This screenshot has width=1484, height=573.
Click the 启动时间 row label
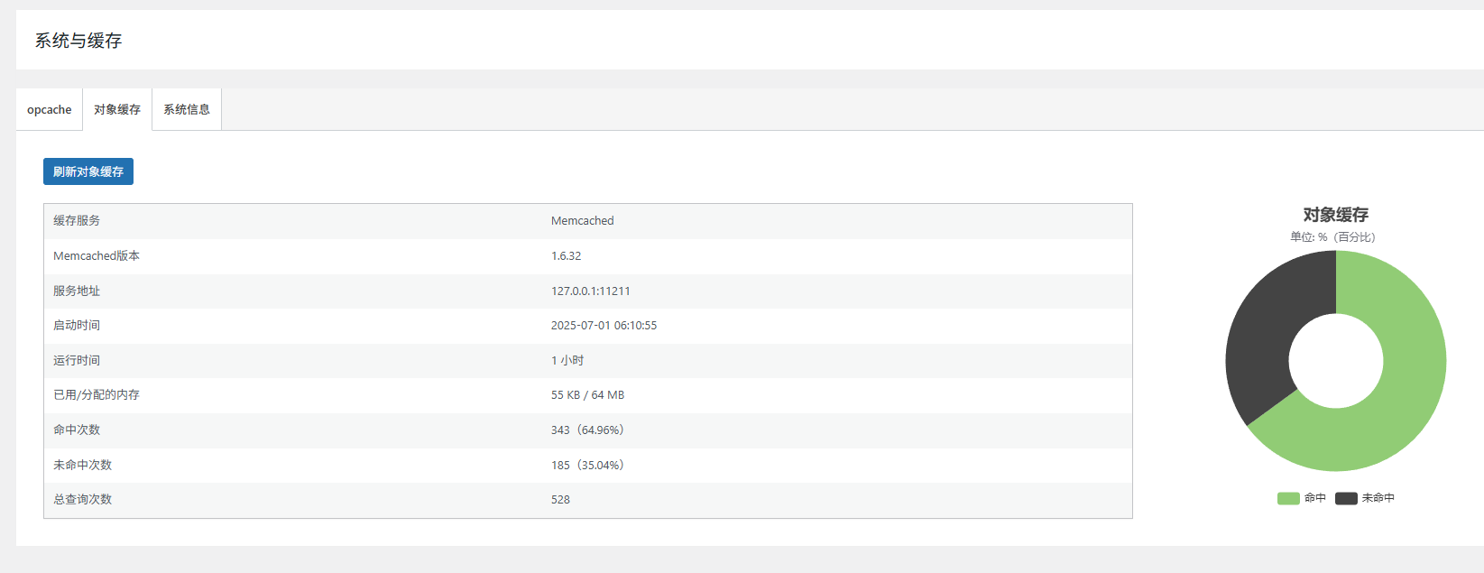pos(77,325)
